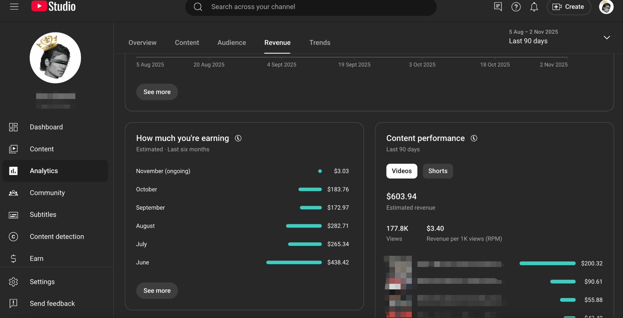623x318 pixels.
Task: Open Content detection in the sidebar
Action: [57, 236]
